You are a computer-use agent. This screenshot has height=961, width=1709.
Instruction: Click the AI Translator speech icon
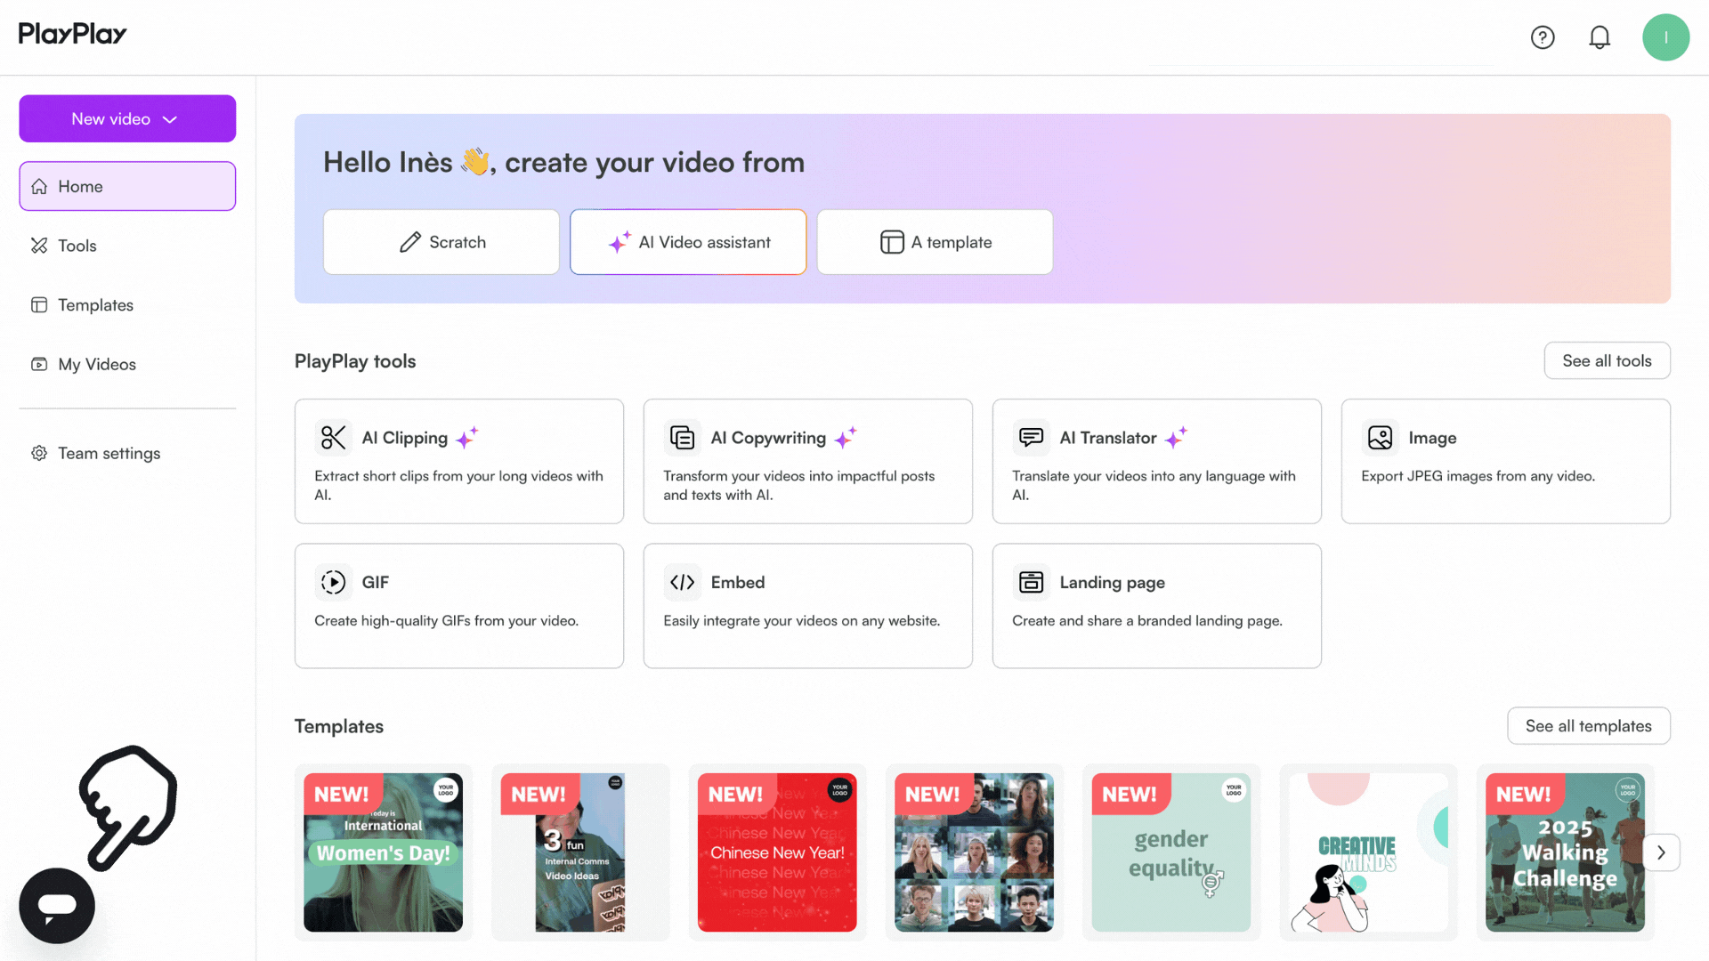pos(1031,438)
